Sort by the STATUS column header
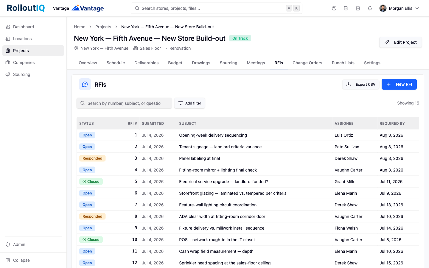Image resolution: width=429 pixels, height=268 pixels. click(x=86, y=123)
